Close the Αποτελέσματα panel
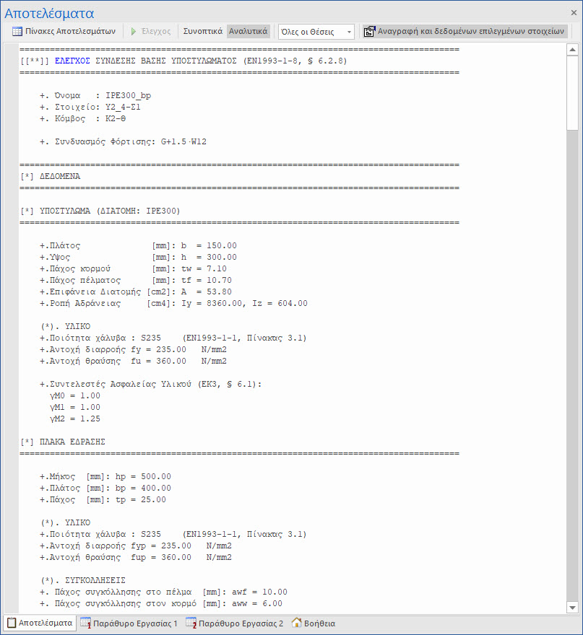The width and height of the screenshot is (583, 635). pyautogui.click(x=572, y=12)
